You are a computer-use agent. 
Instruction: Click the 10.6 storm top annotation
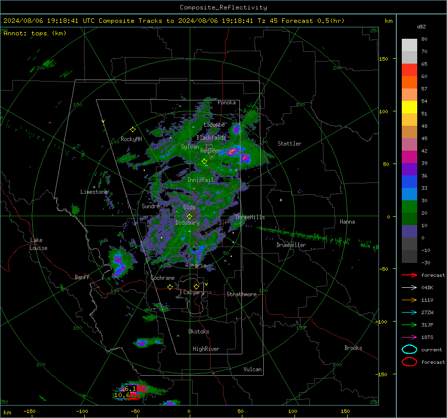tap(122, 395)
